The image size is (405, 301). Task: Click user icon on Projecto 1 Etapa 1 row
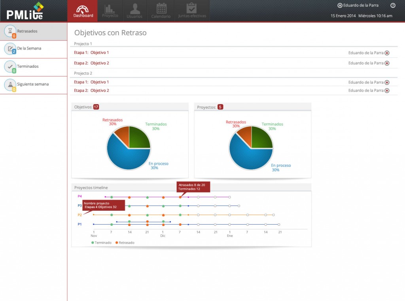387,53
